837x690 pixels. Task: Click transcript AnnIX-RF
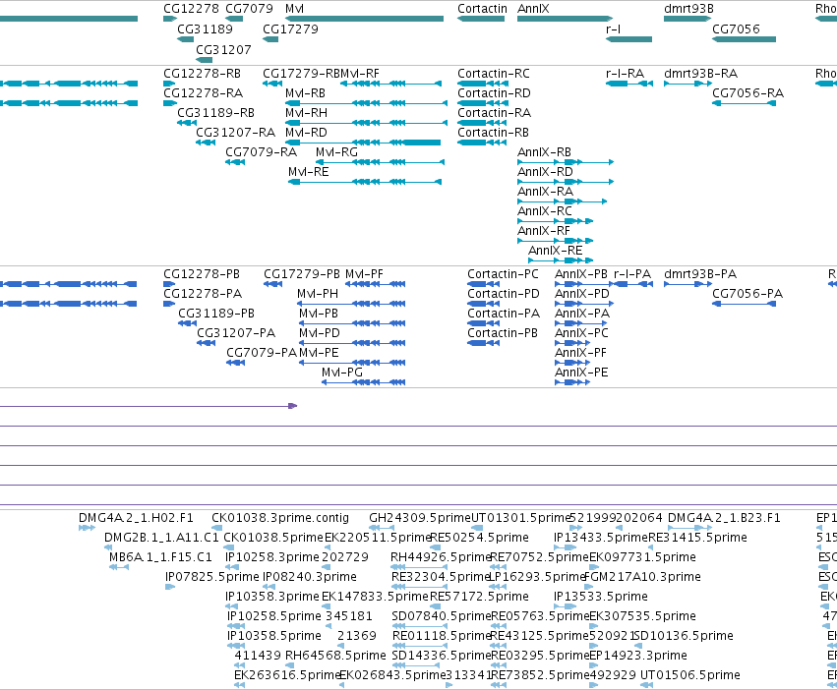point(555,241)
